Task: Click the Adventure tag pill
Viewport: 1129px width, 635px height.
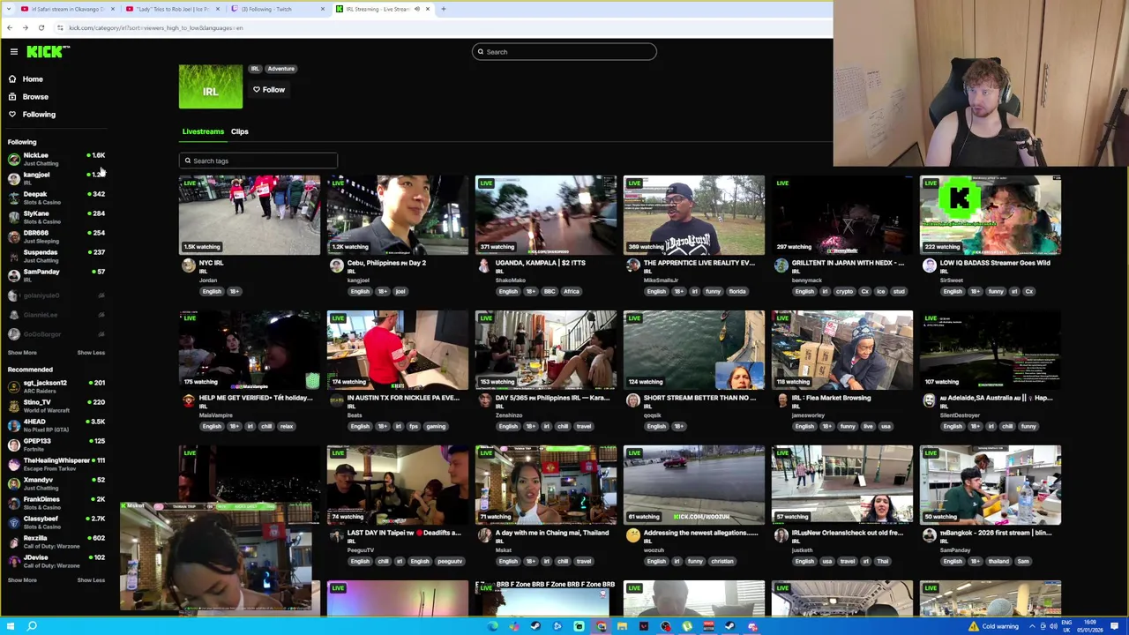Action: tap(280, 69)
